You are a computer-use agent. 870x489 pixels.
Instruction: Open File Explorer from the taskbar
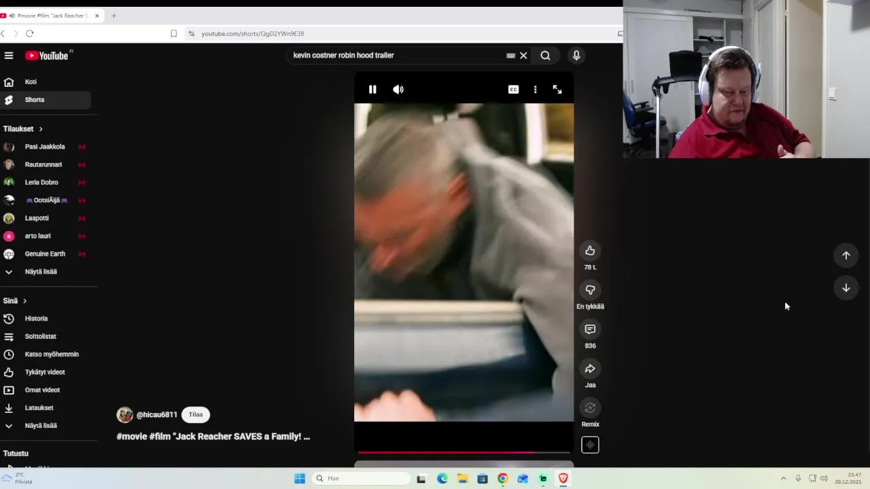[x=463, y=478]
